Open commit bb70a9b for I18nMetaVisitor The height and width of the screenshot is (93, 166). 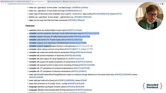point(82,43)
